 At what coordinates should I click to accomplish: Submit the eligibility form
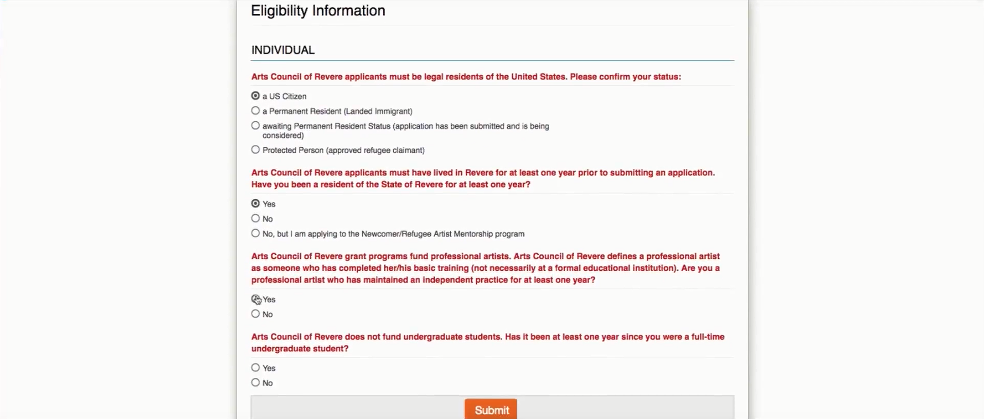tap(491, 410)
